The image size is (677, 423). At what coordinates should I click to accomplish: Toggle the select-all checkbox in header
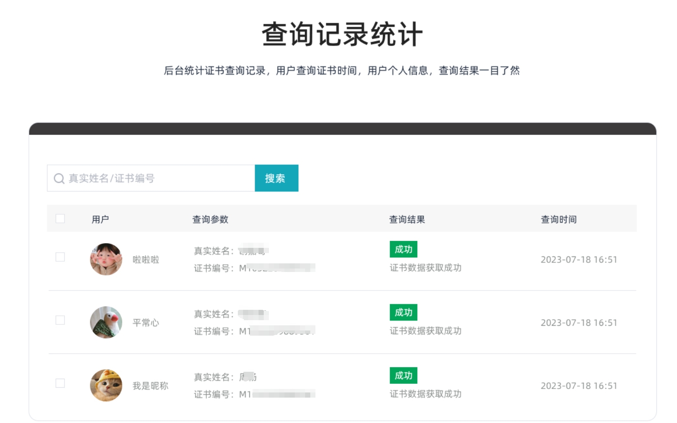click(60, 219)
